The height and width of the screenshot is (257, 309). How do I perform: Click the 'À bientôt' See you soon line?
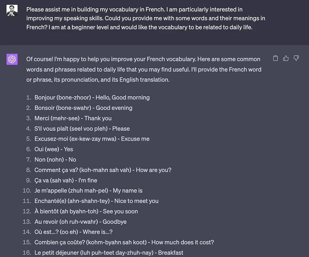pyautogui.click(x=86, y=212)
